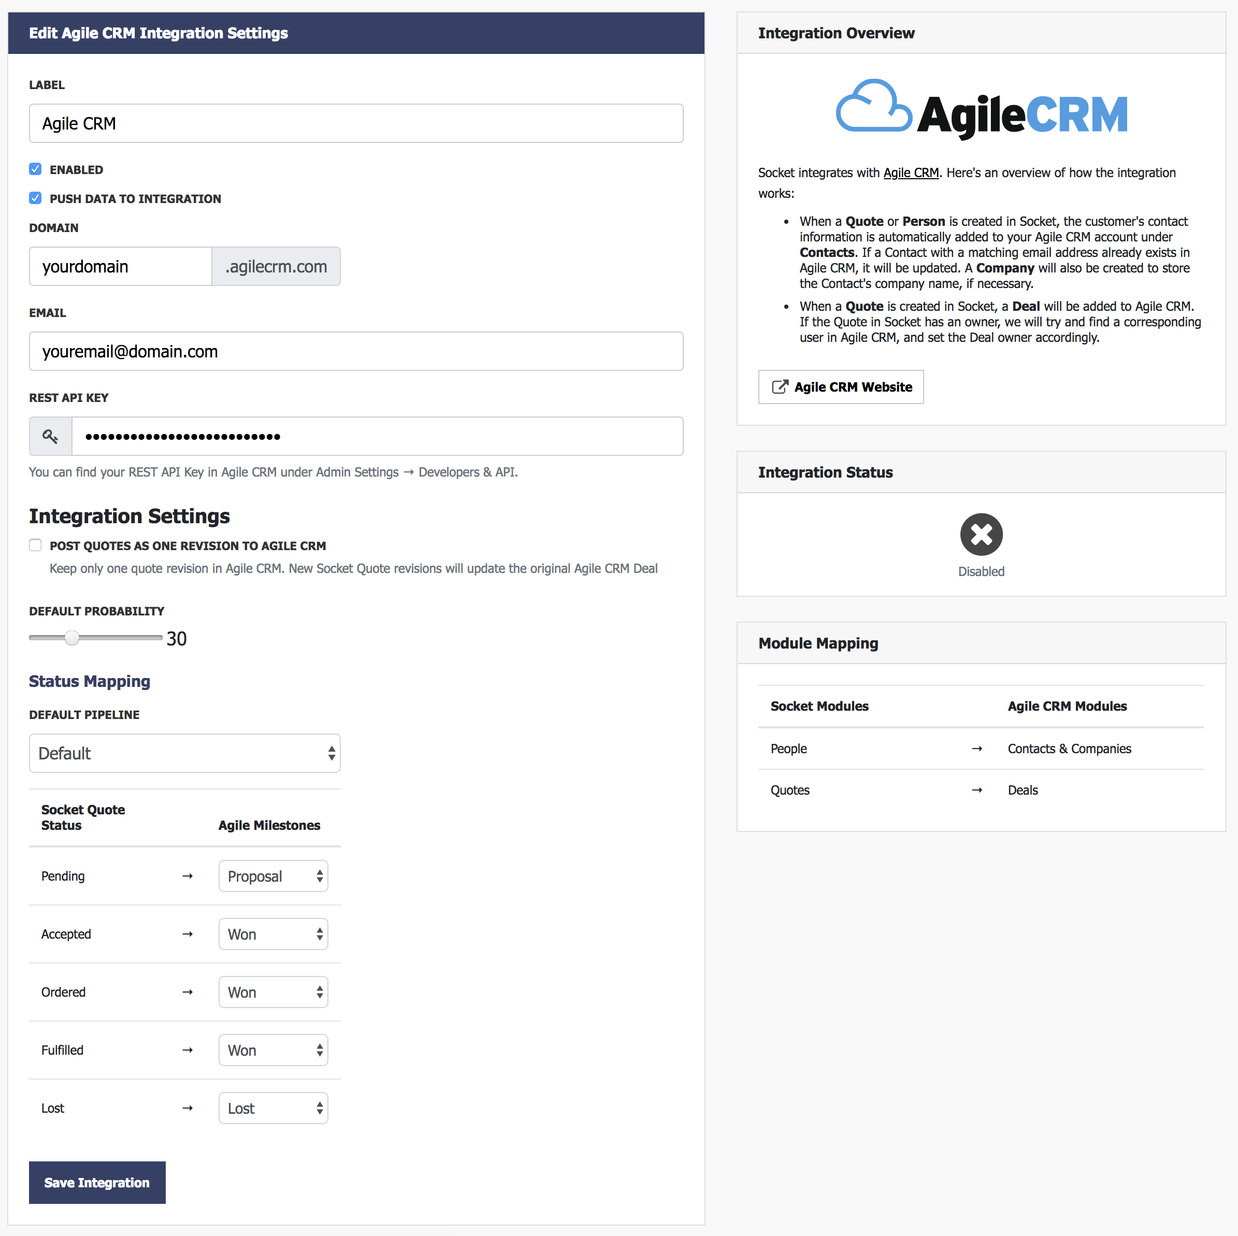Image resolution: width=1238 pixels, height=1236 pixels.
Task: Click the Label input field
Action: 356,123
